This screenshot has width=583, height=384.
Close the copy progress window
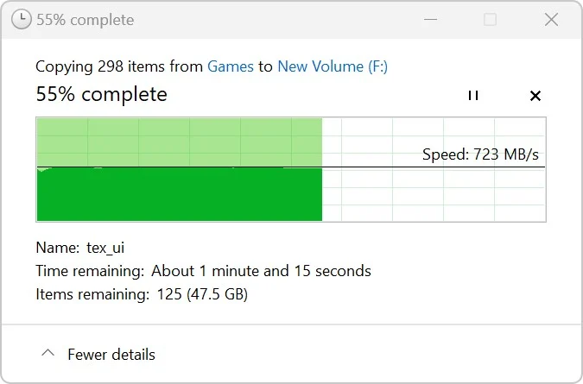pos(551,20)
